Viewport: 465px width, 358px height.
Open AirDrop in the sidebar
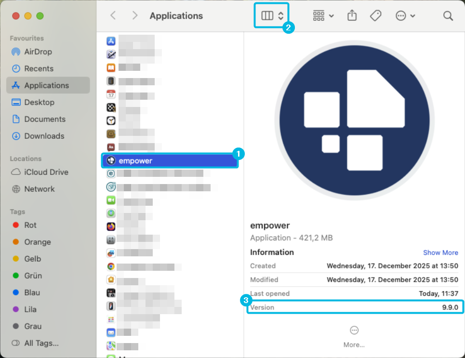click(48, 52)
